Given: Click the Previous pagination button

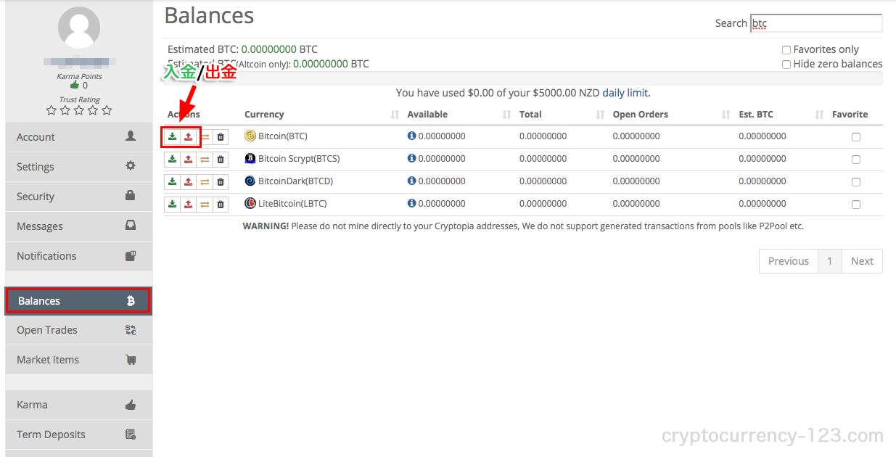Looking at the screenshot, I should pos(789,261).
